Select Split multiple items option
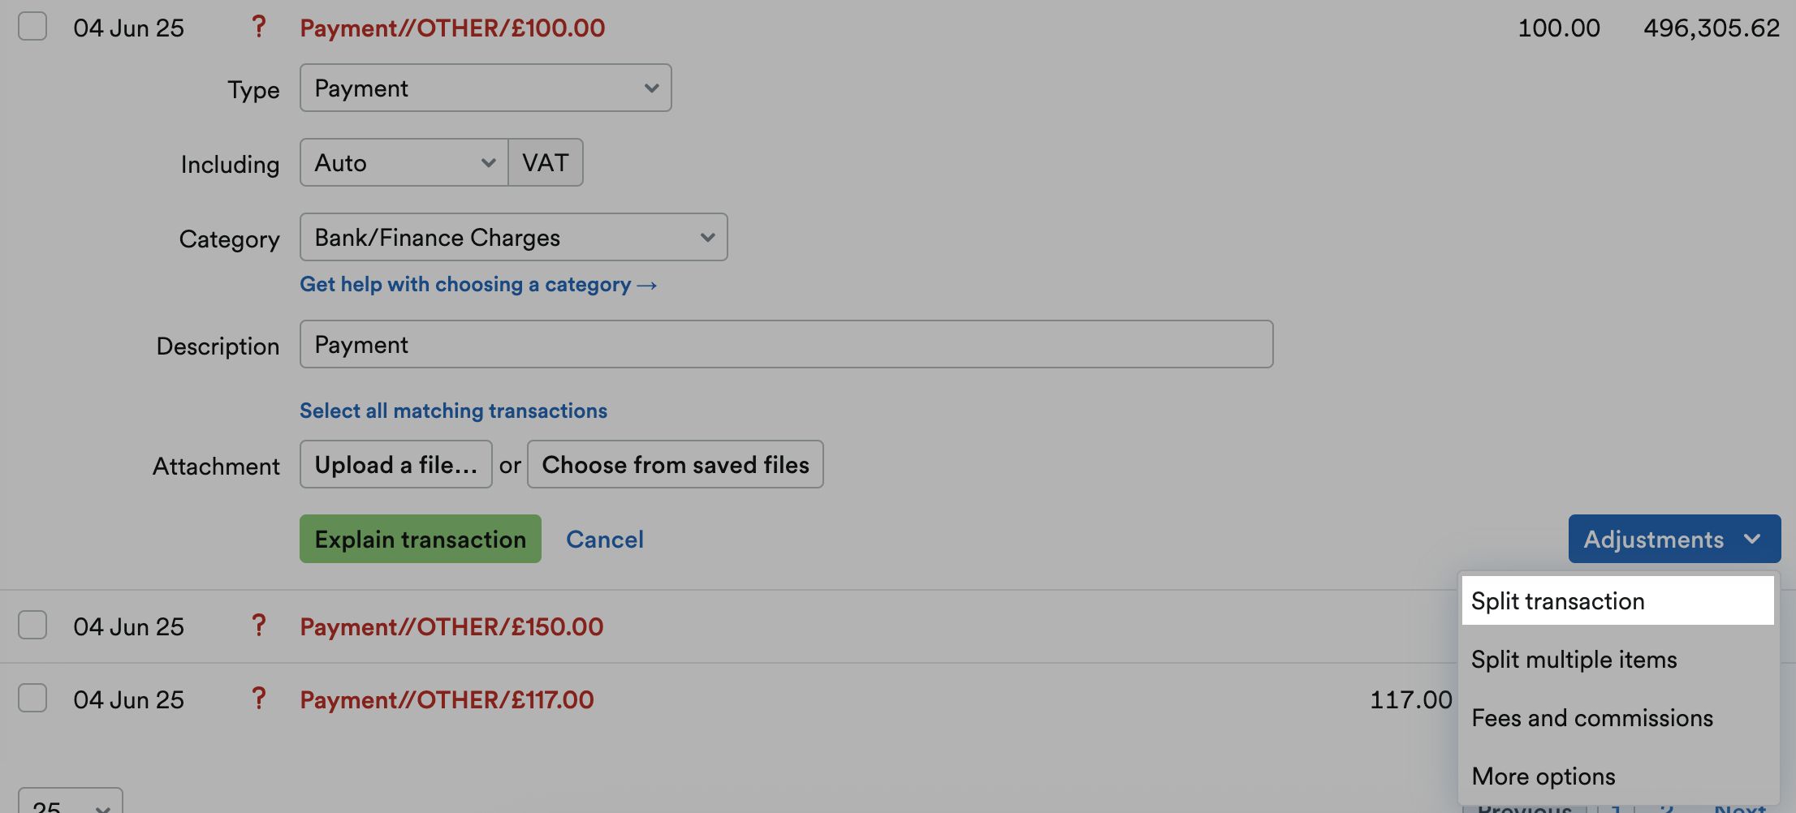1796x813 pixels. [1574, 659]
